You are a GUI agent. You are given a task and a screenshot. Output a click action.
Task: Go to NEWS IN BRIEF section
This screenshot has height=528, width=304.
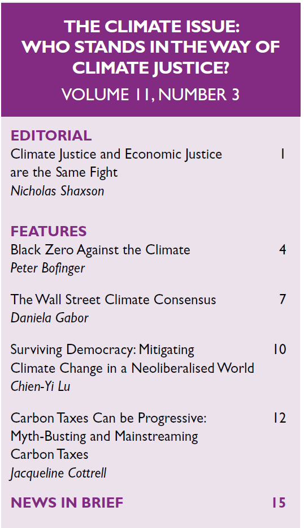67,503
